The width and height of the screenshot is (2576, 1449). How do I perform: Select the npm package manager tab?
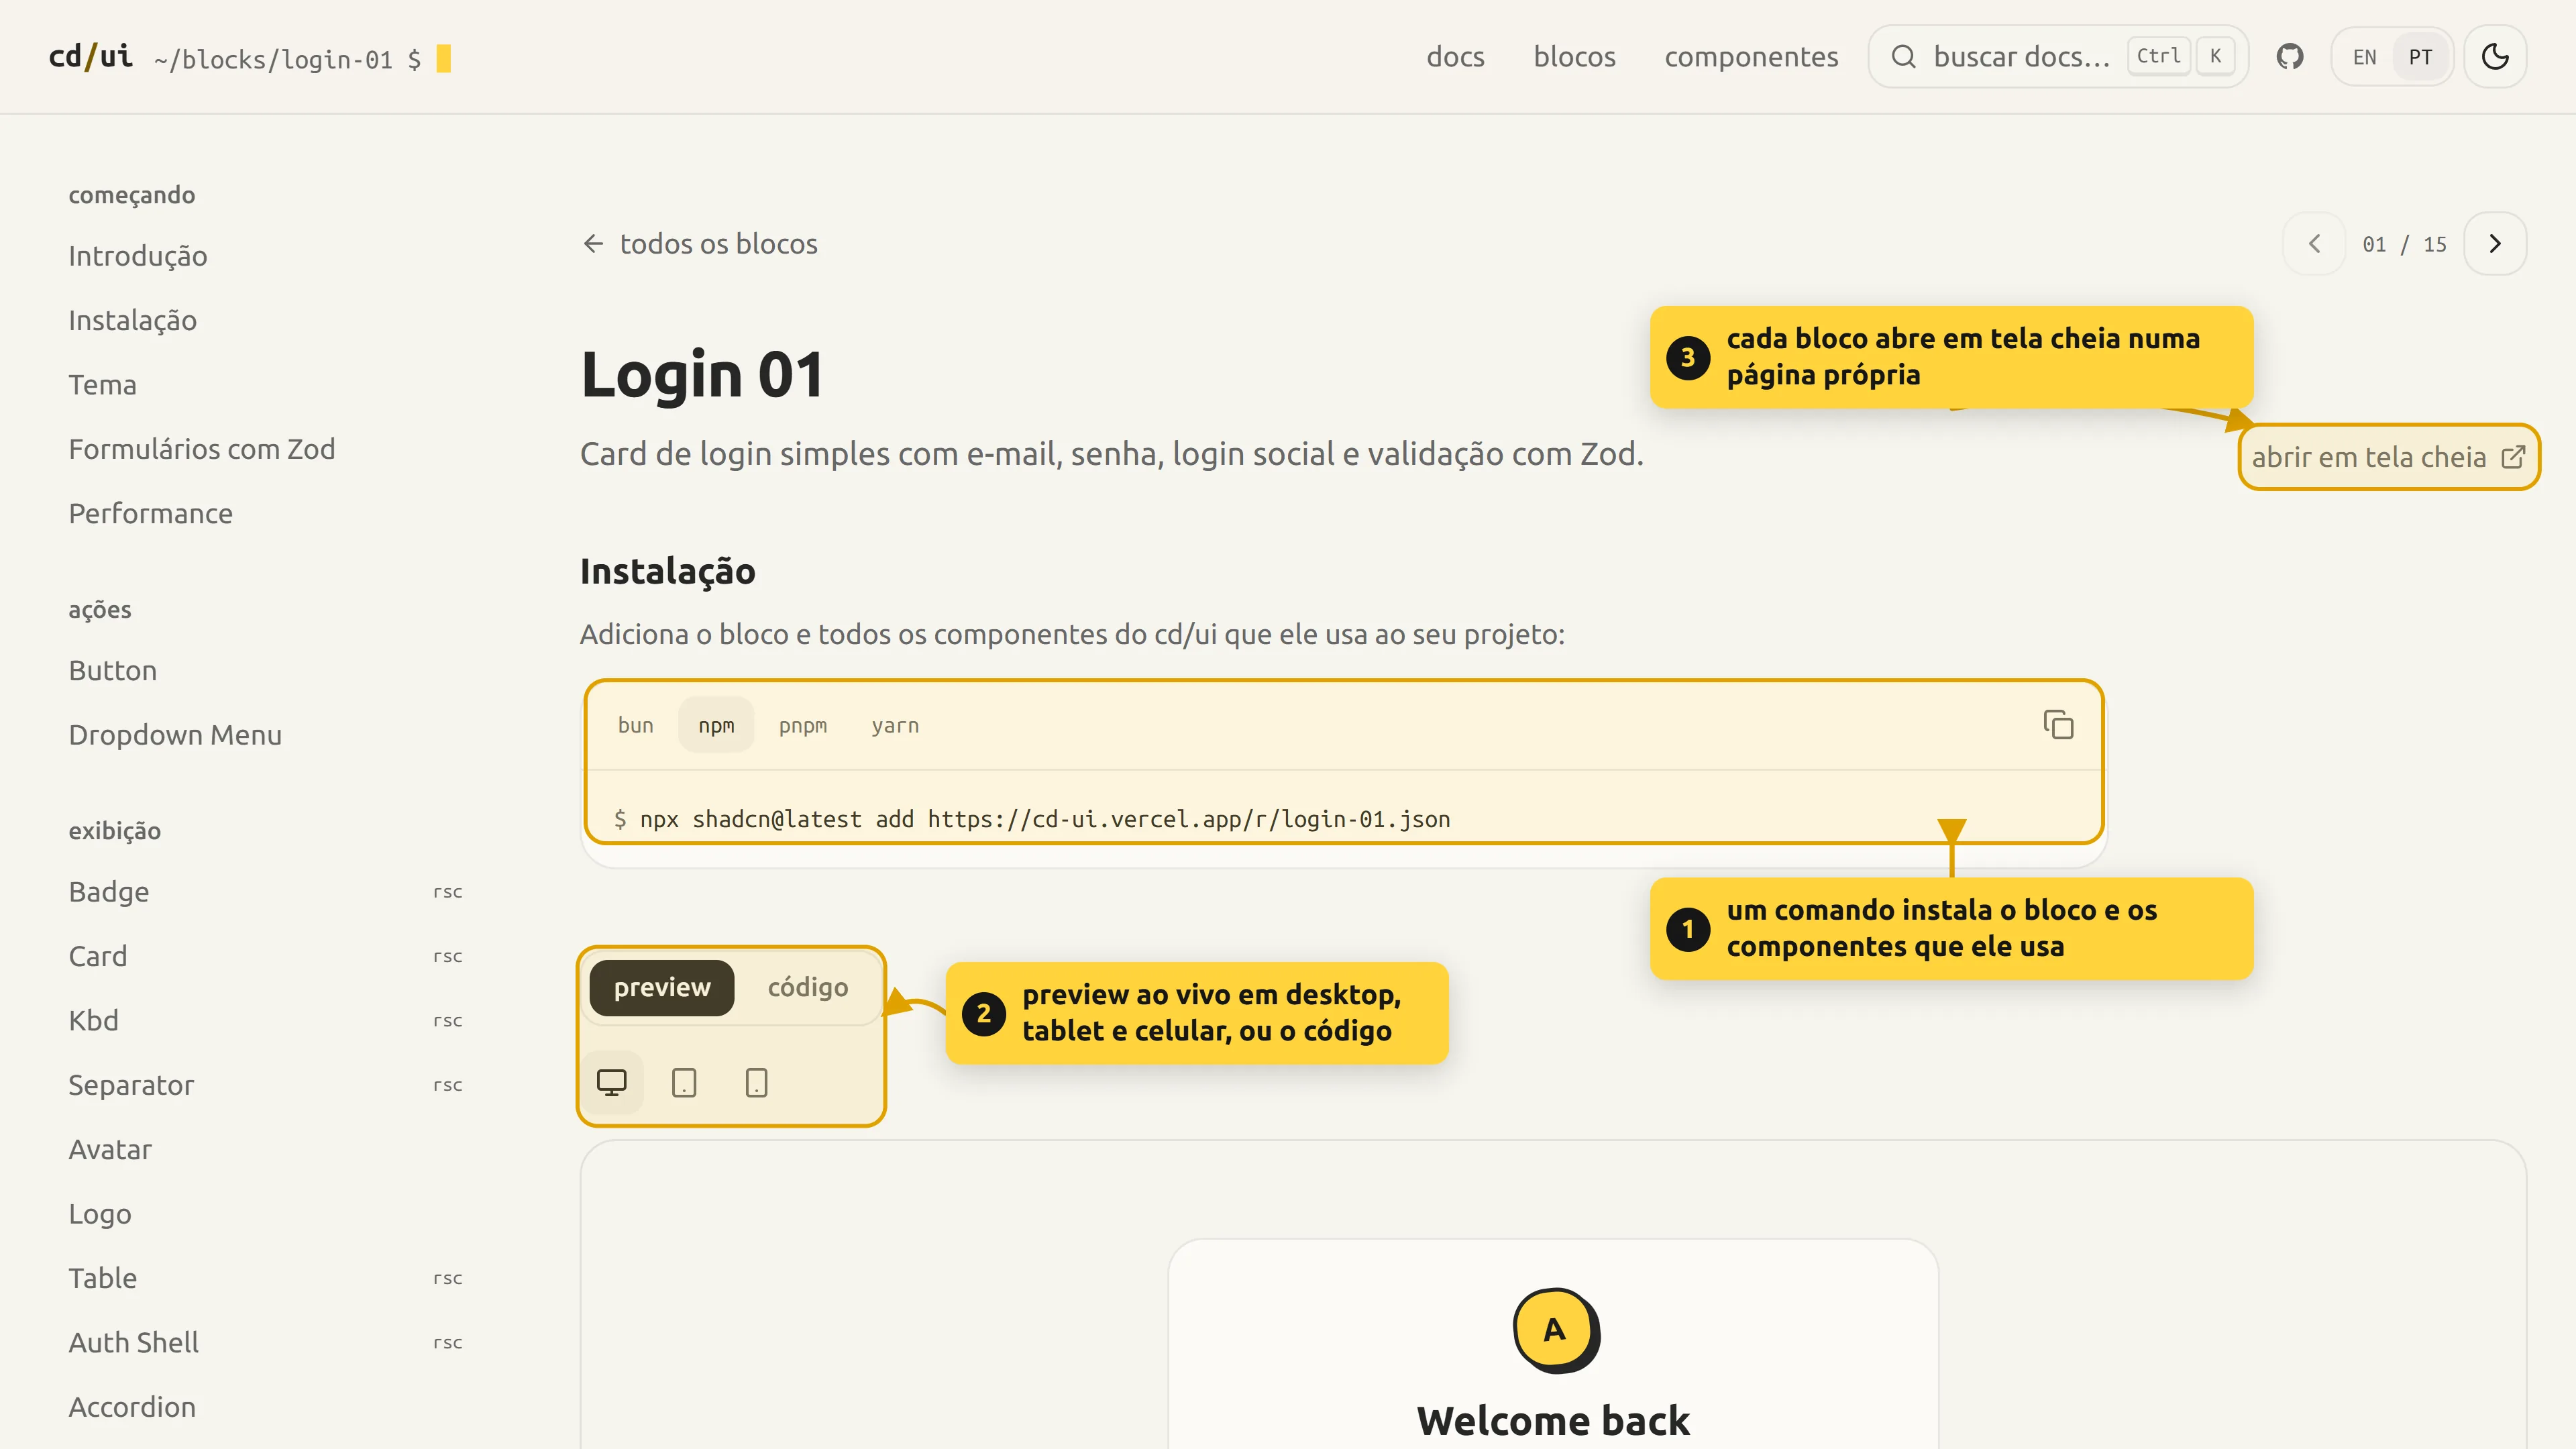716,725
